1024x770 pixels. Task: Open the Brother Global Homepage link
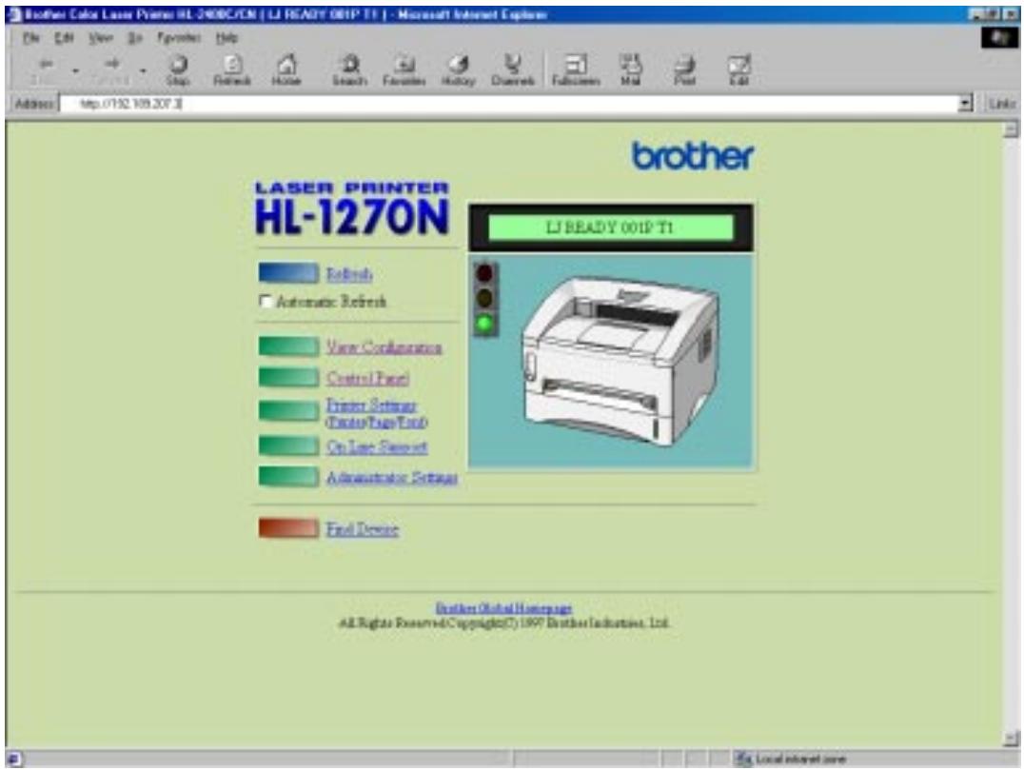[503, 608]
